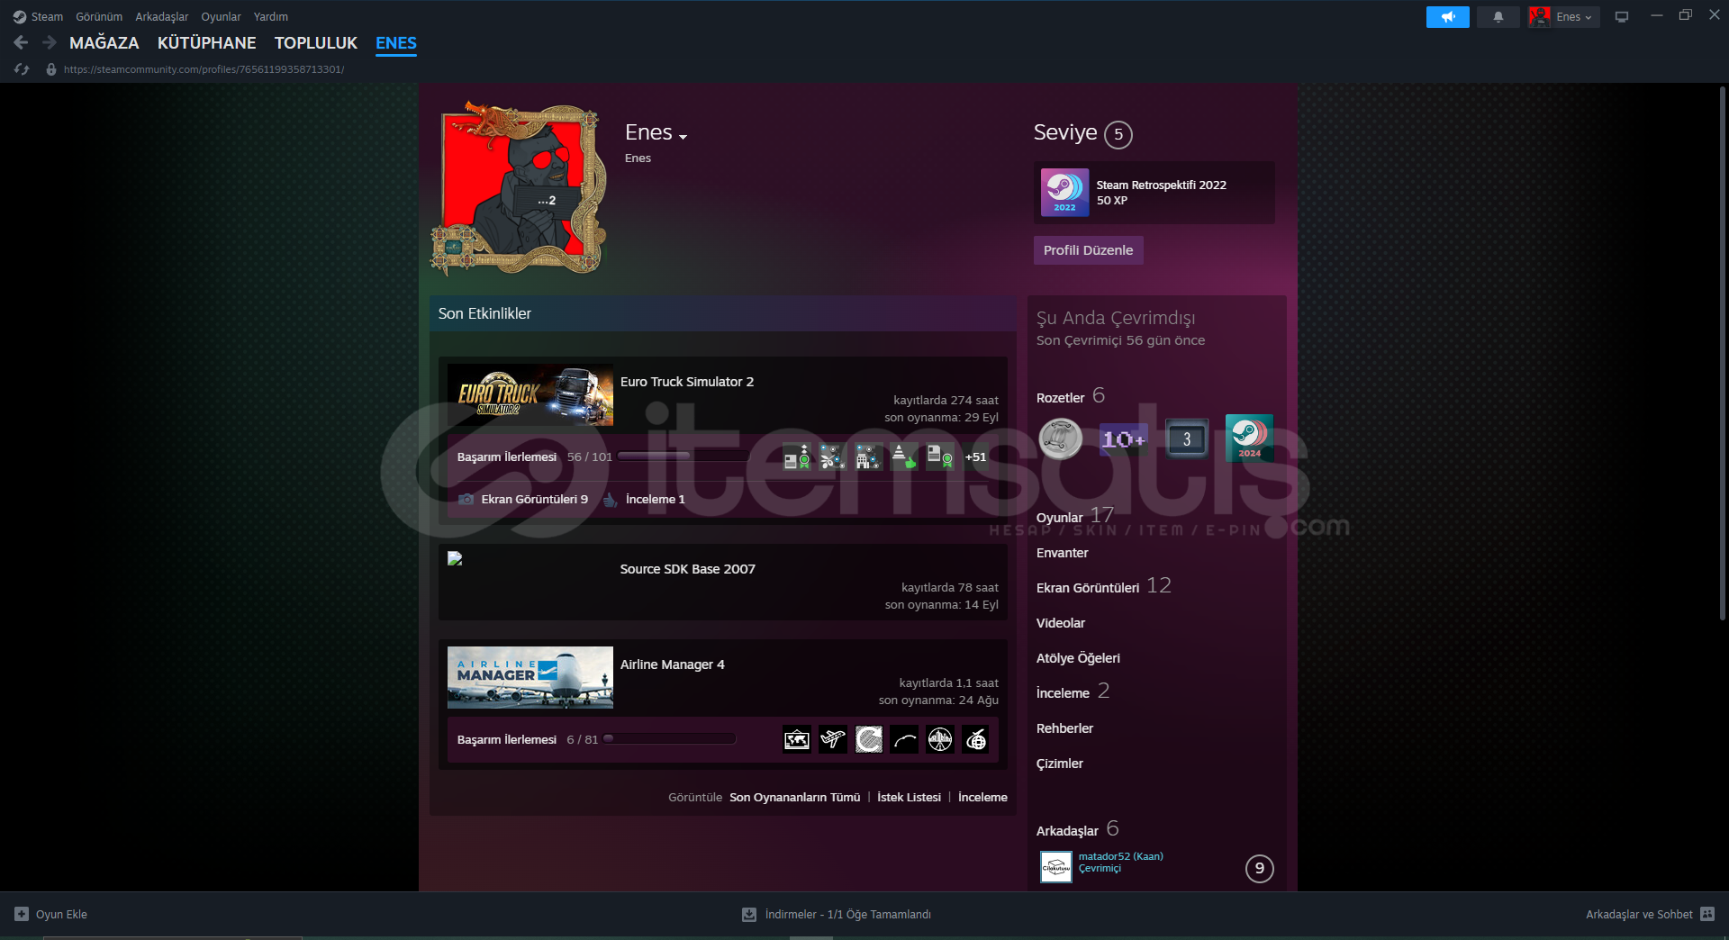Click the globe Airline Manager achievement icon

940,739
